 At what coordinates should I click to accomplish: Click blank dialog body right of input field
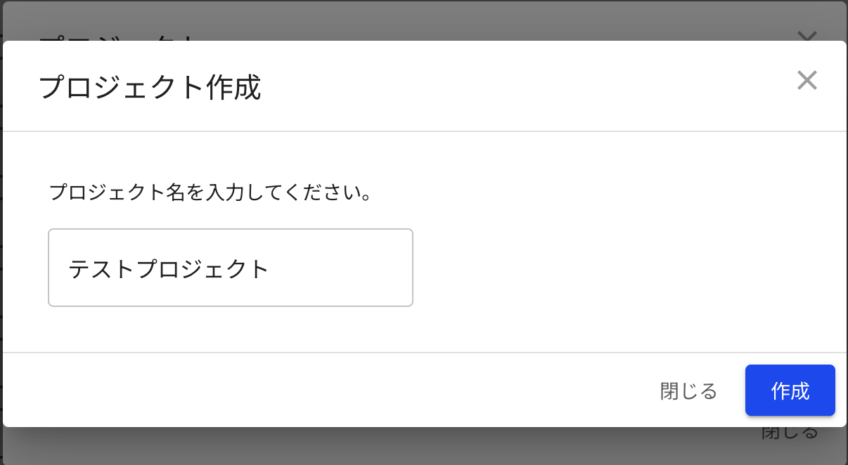pos(626,268)
